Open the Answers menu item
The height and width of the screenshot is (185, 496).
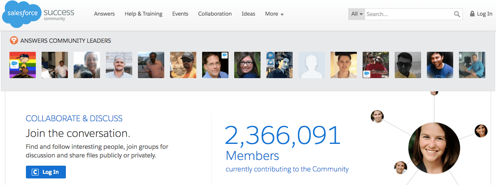point(104,14)
